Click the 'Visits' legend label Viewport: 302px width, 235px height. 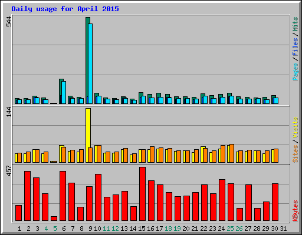pyautogui.click(x=296, y=127)
